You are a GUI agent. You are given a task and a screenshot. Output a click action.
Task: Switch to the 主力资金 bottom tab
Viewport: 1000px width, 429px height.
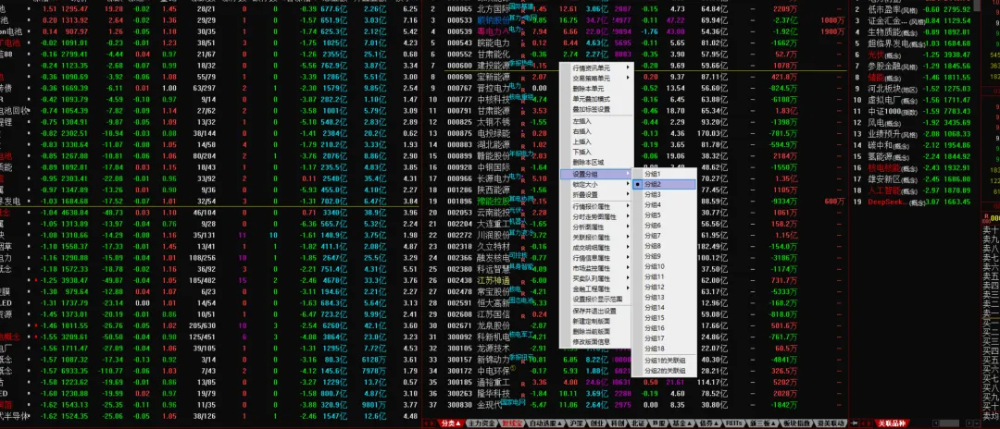coord(481,423)
